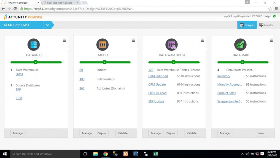280x158 pixels.
Task: Click the Chrome icon in the taskbar
Action: click(106, 154)
